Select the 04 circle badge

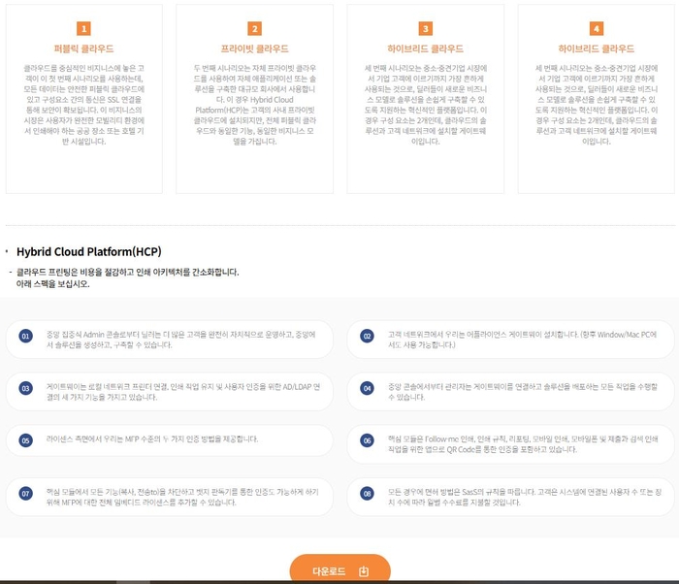[367, 389]
